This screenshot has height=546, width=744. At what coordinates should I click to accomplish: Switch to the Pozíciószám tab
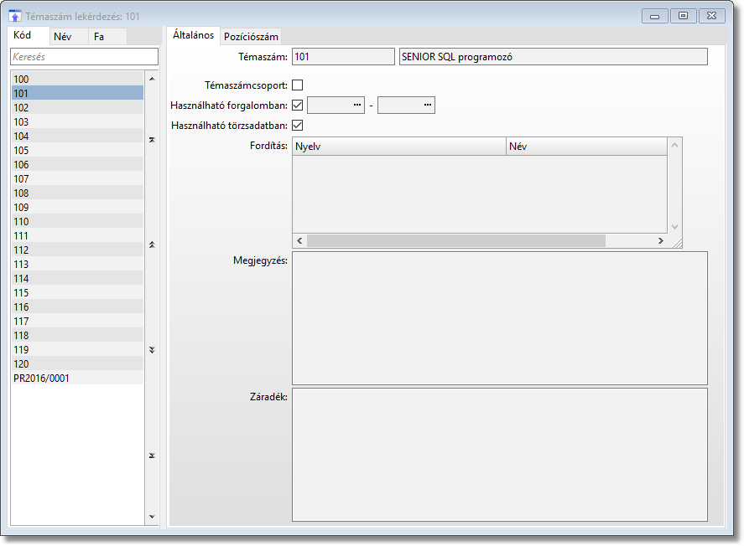(251, 36)
